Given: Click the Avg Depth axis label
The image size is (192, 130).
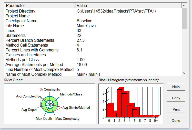Looking at the screenshot, I should (29, 110).
